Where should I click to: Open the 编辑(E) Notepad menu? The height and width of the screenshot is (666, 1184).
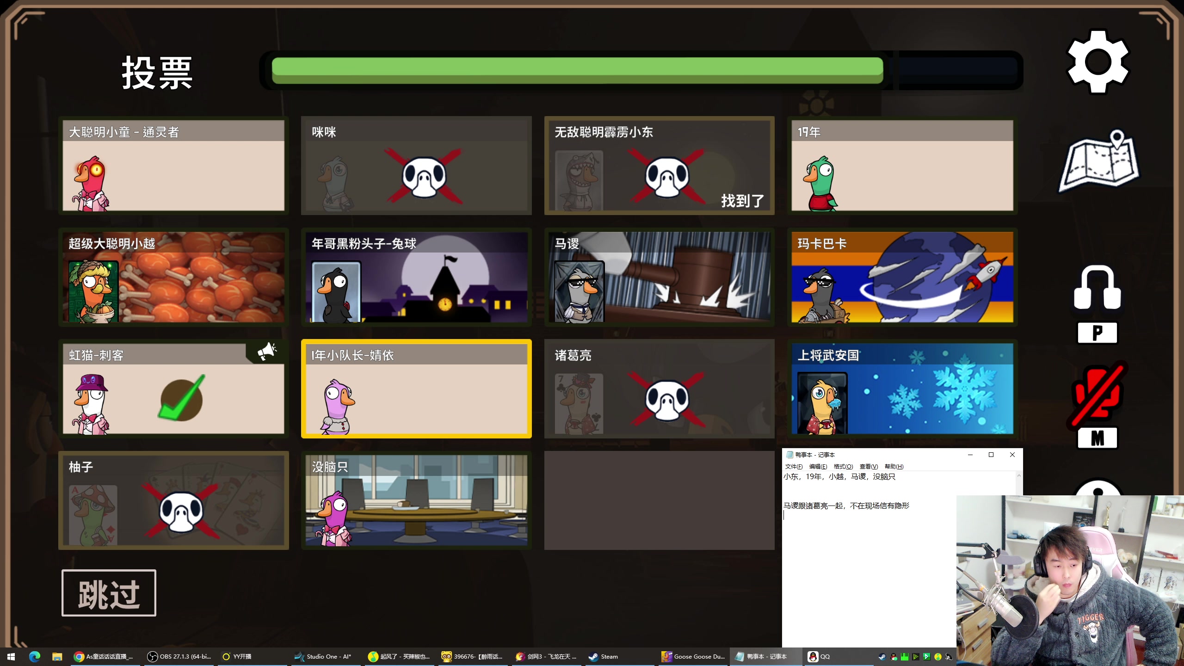pyautogui.click(x=818, y=466)
